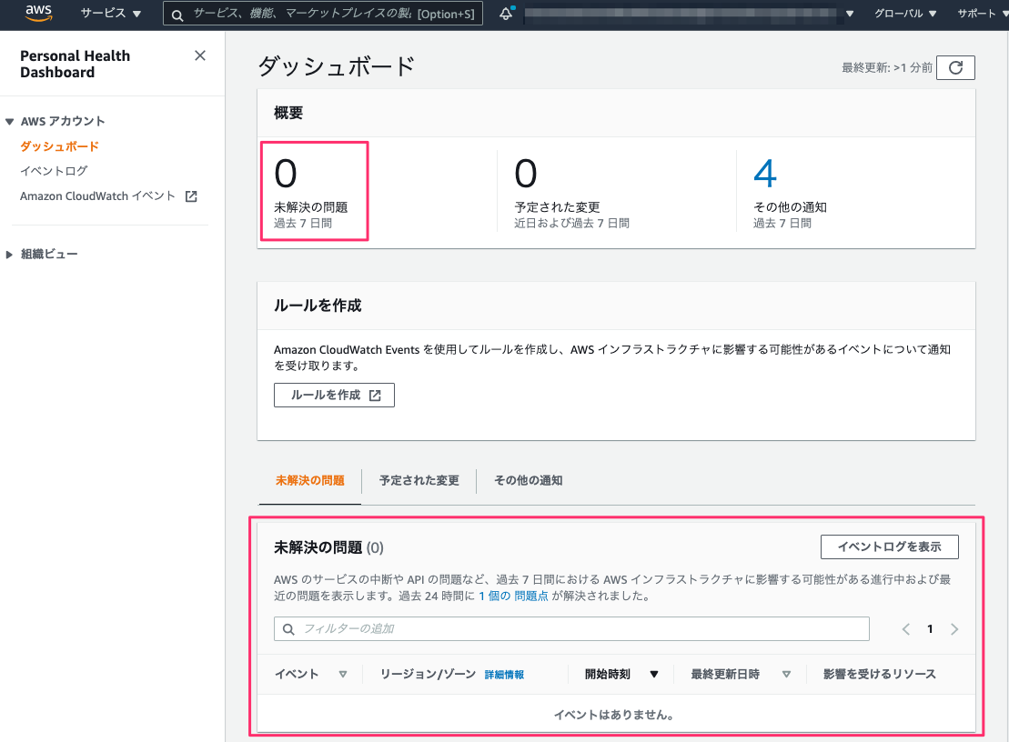Refresh the dashboard with the reload icon

pos(955,67)
